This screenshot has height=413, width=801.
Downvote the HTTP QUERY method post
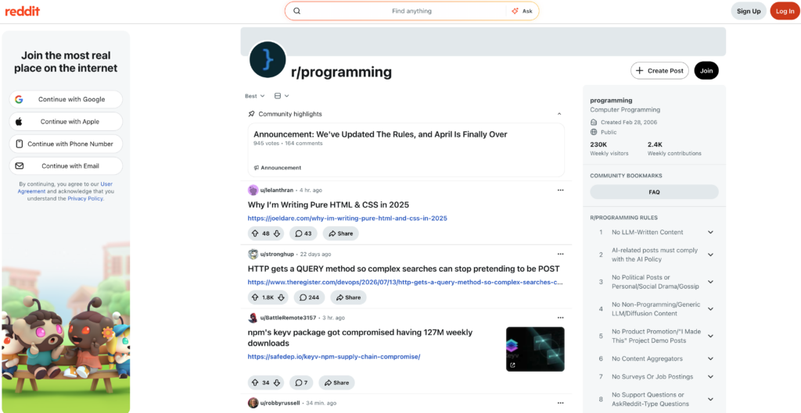click(282, 297)
